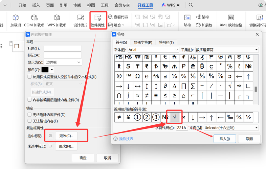Screen dimensions: 266x169
Task: Open the 结构 structure icon
Action: pyautogui.click(x=187, y=21)
